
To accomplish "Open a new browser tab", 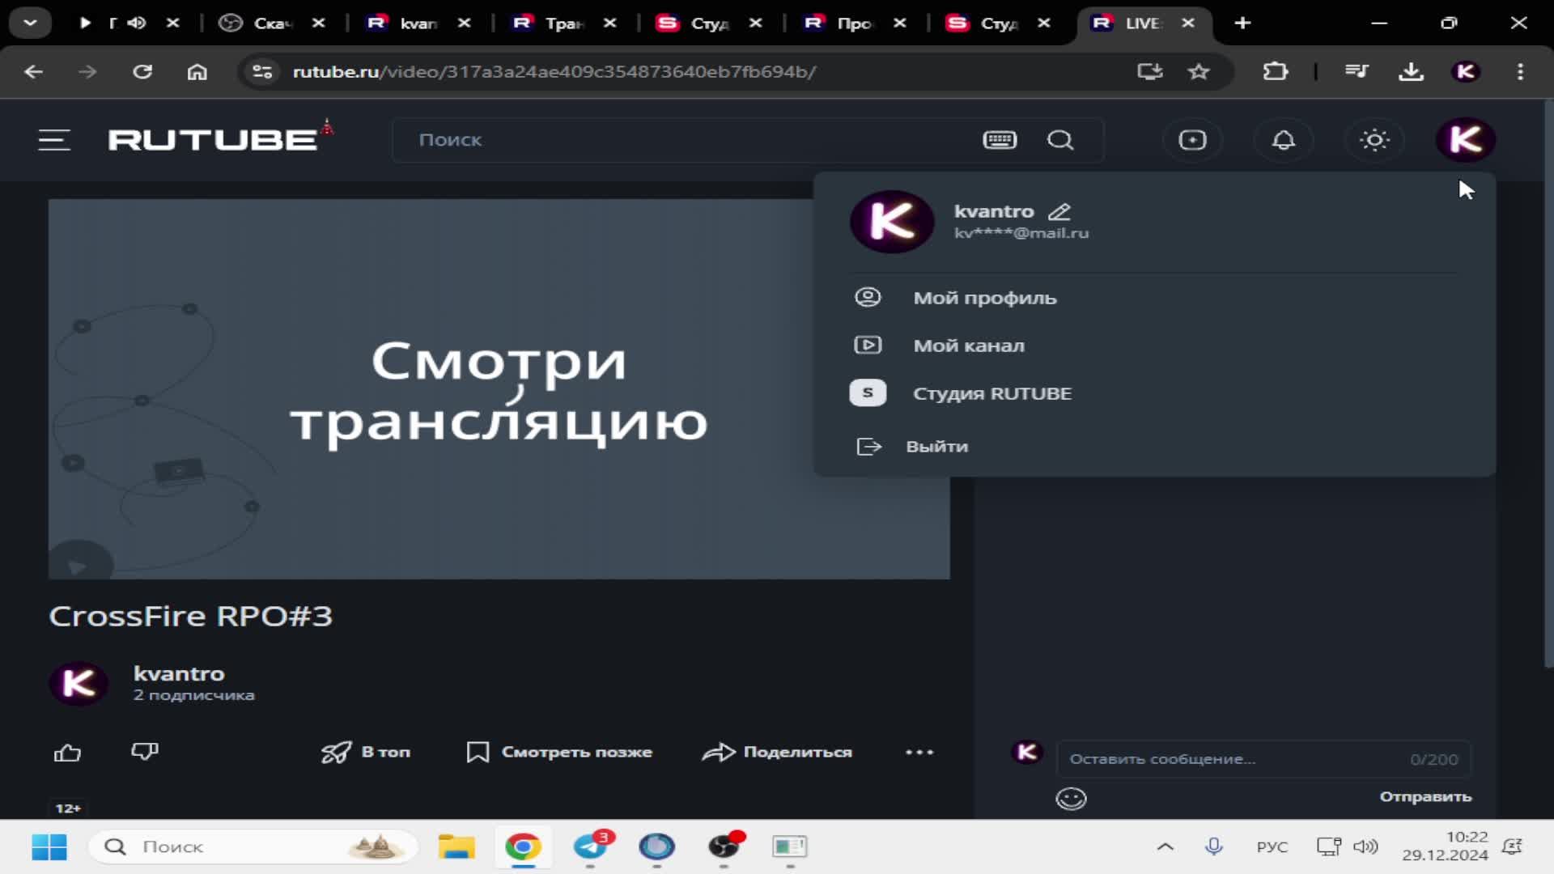I will tap(1242, 23).
